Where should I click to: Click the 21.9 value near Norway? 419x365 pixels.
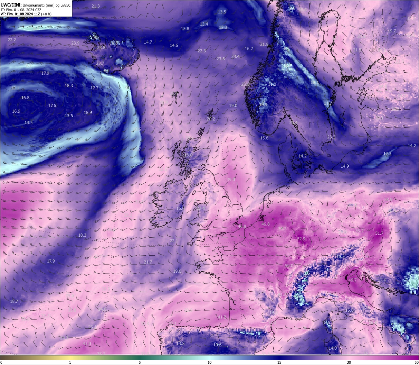[x=264, y=45]
